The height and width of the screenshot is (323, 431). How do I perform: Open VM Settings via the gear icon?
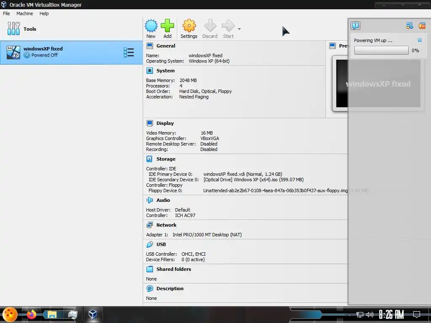click(x=189, y=26)
